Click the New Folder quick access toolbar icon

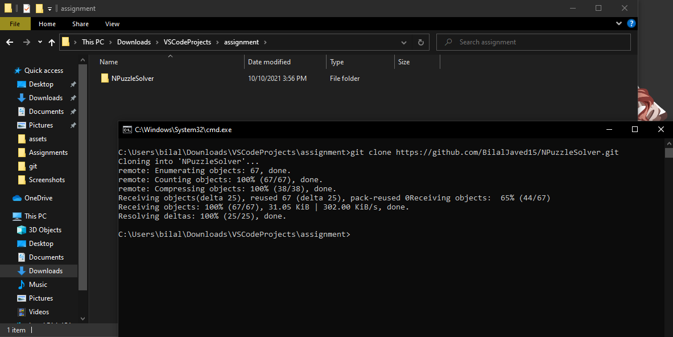click(39, 8)
